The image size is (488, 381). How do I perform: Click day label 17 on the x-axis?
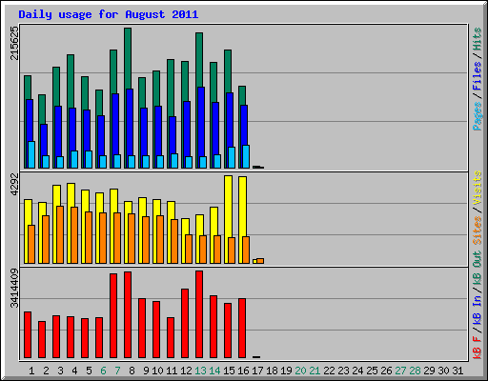point(257,371)
